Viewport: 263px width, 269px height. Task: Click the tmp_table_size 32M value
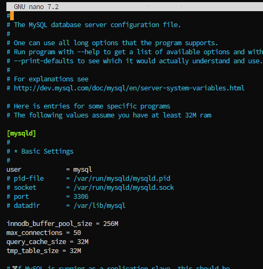click(75, 251)
